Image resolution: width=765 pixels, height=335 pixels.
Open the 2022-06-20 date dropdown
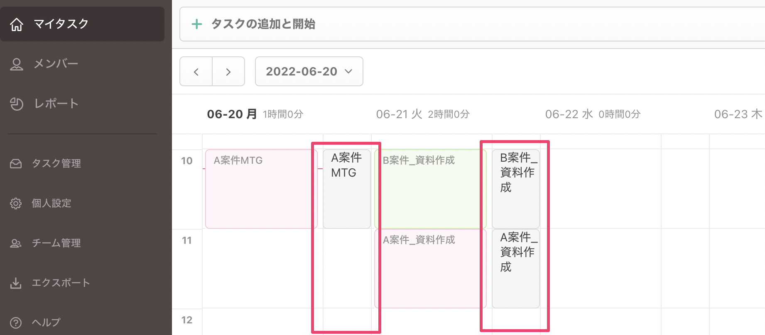[309, 71]
